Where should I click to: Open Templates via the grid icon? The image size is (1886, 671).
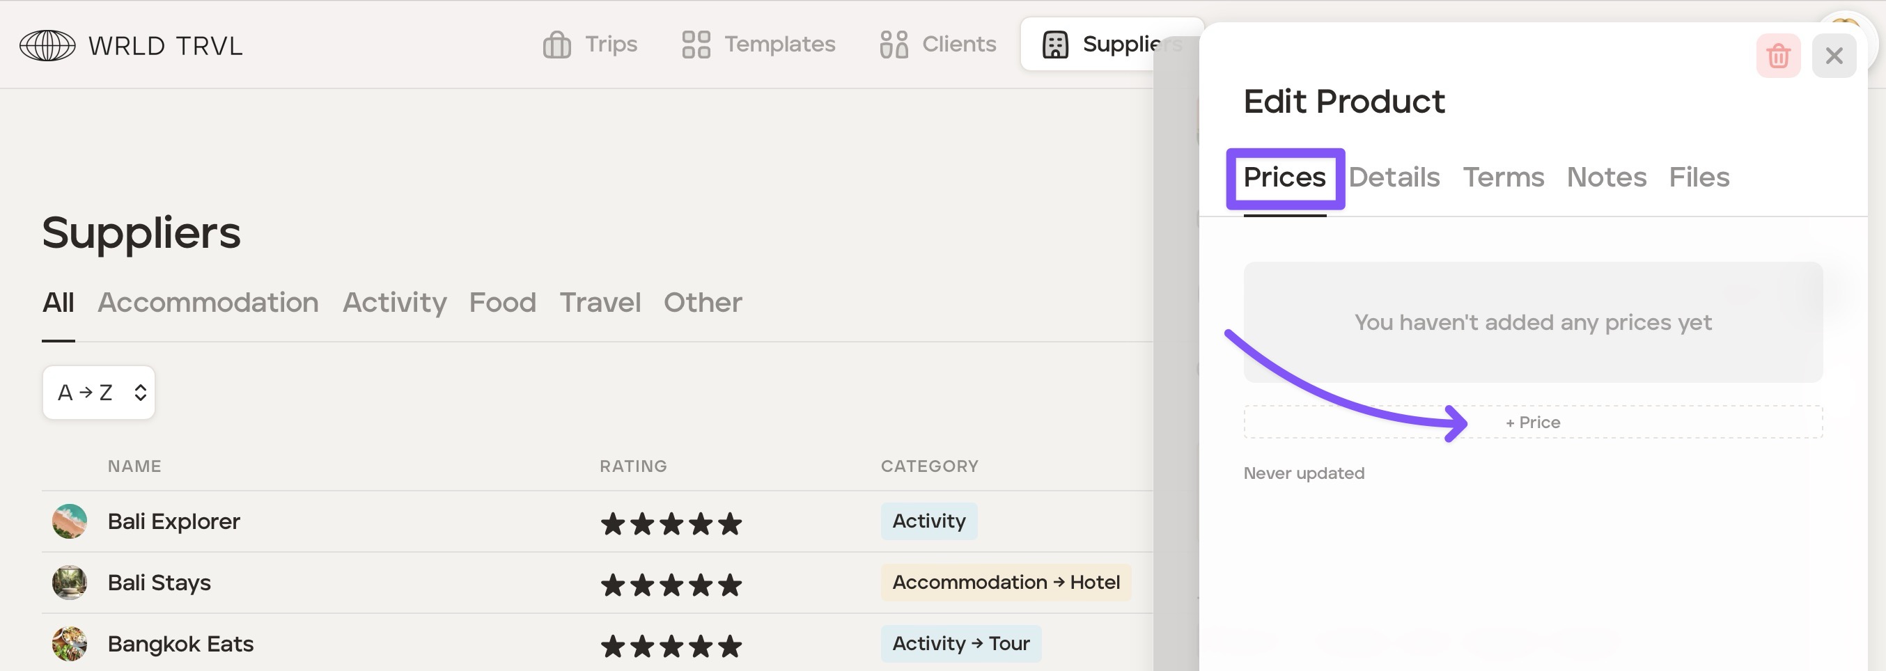coord(696,45)
